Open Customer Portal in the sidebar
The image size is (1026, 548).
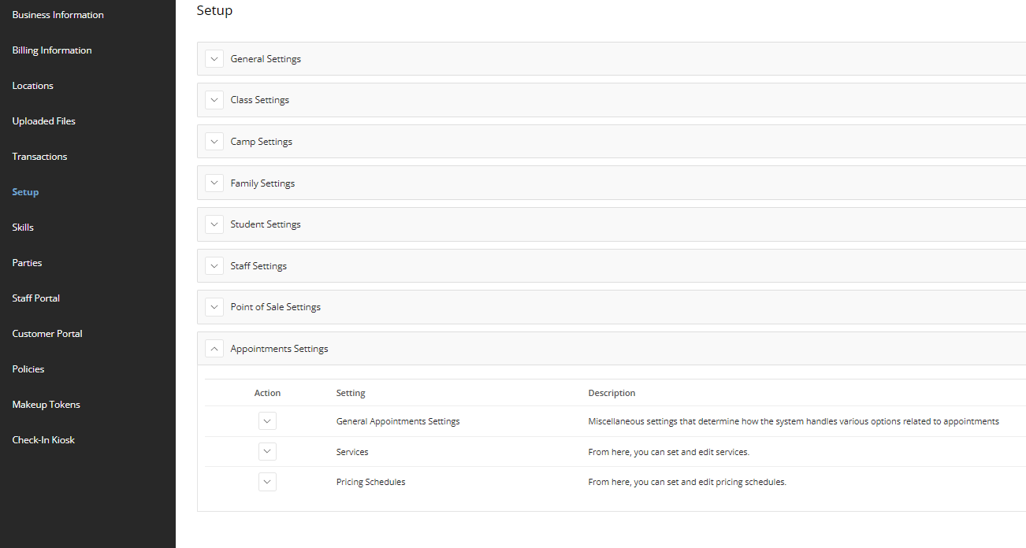(x=47, y=334)
